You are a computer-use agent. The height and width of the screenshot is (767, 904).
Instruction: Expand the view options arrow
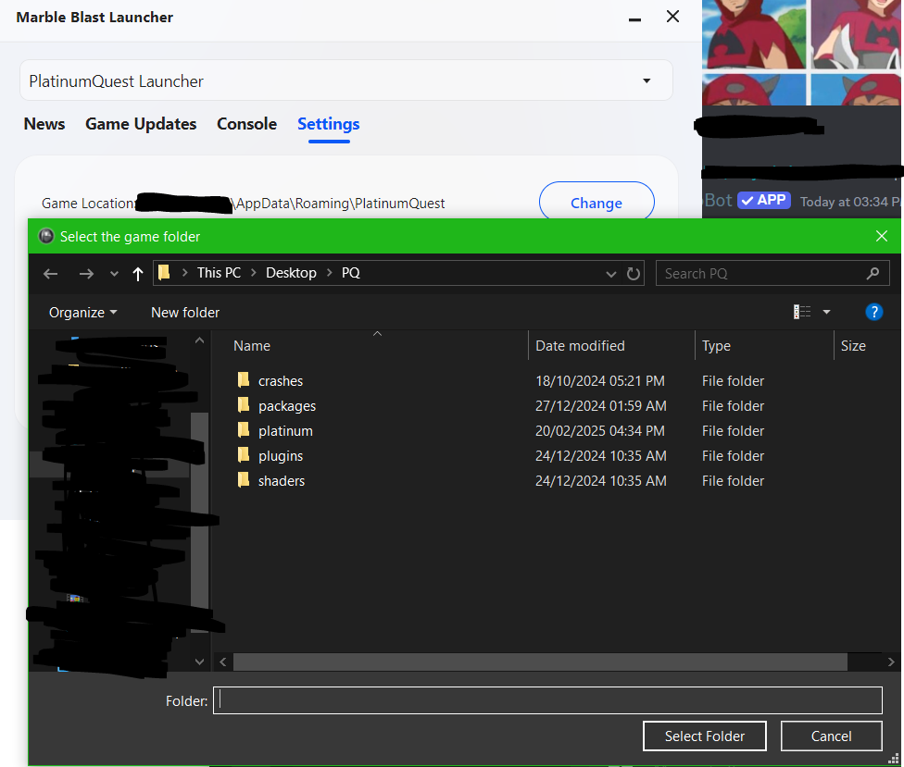click(x=826, y=313)
